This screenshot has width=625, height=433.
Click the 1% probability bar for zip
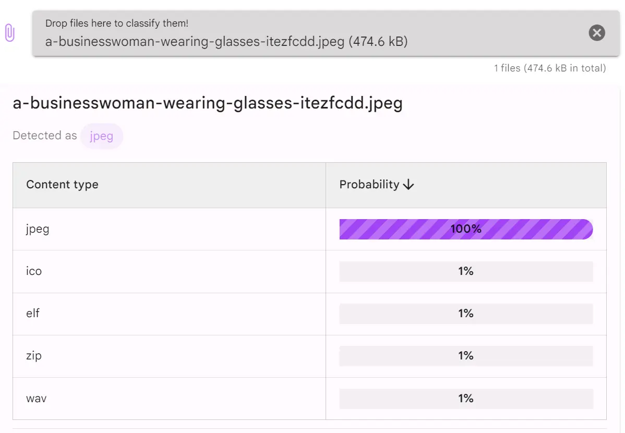click(x=466, y=356)
